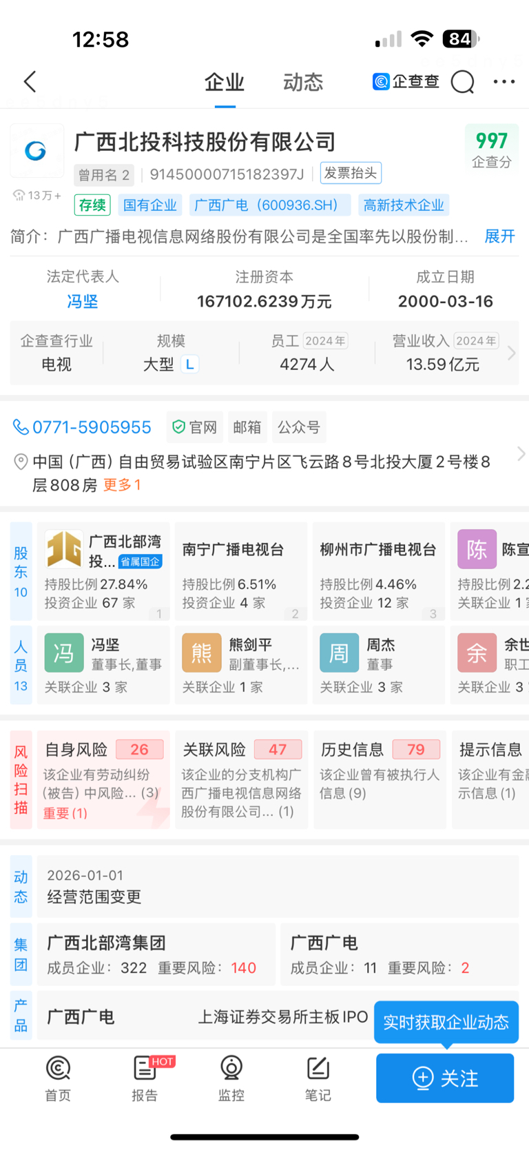The image size is (529, 1150).
Task: Open 股东 10 shareholders section
Action: pos(21,572)
